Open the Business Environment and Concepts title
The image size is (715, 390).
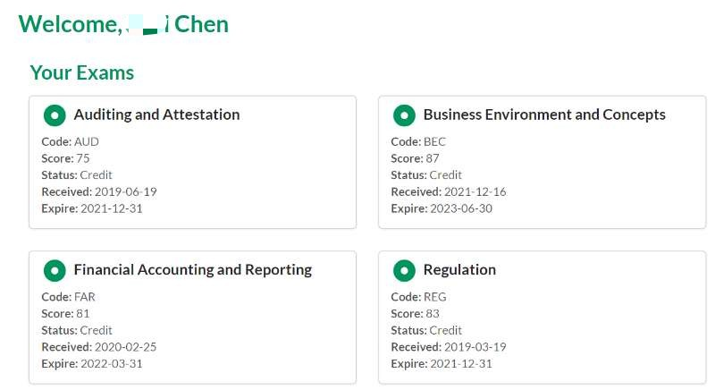click(x=544, y=114)
